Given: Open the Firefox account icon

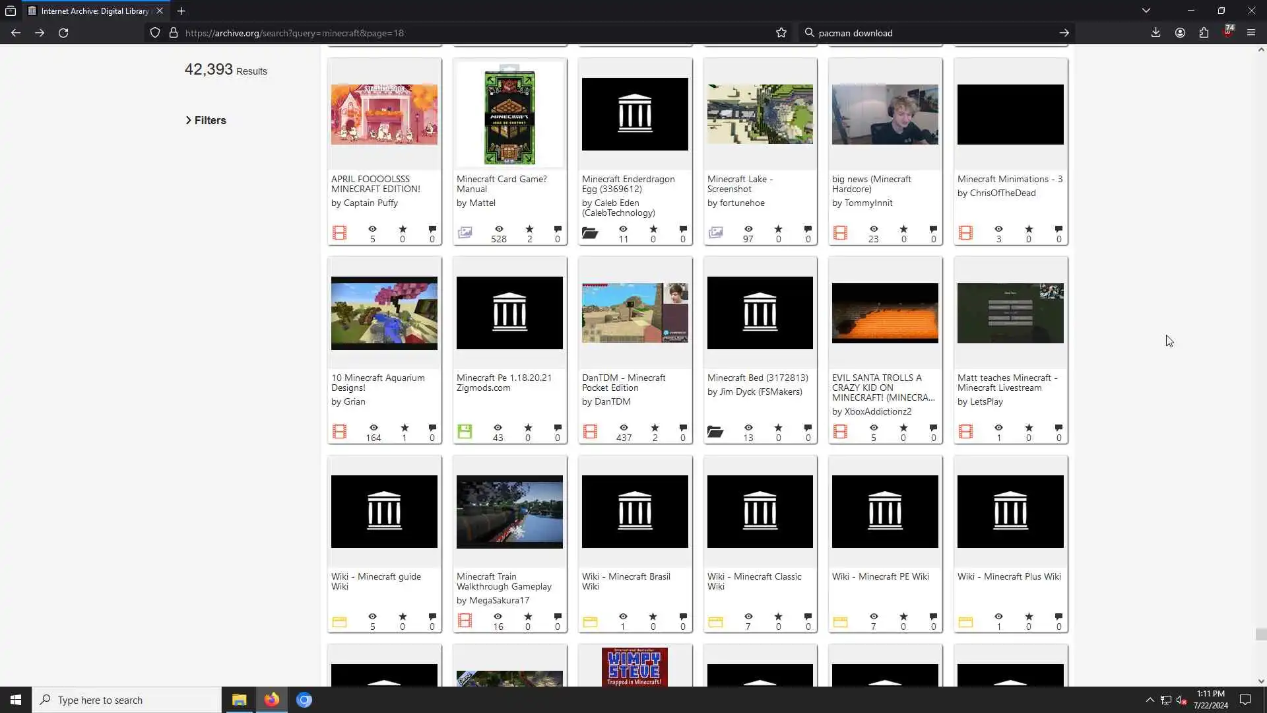Looking at the screenshot, I should [x=1180, y=33].
